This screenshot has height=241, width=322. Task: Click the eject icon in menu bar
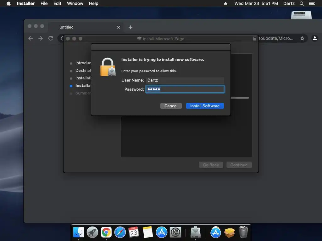(225, 3)
